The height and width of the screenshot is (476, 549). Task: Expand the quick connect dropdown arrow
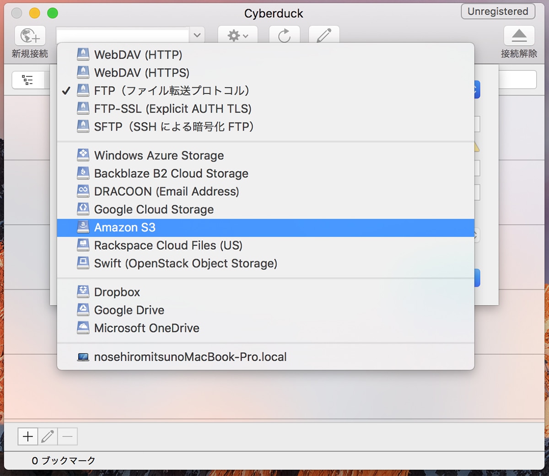[x=197, y=35]
